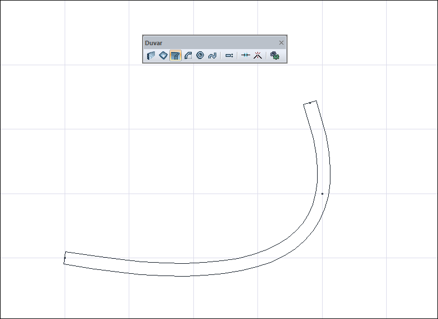Click empty canvas area left of toolbar
This screenshot has height=319, width=438.
84,42
